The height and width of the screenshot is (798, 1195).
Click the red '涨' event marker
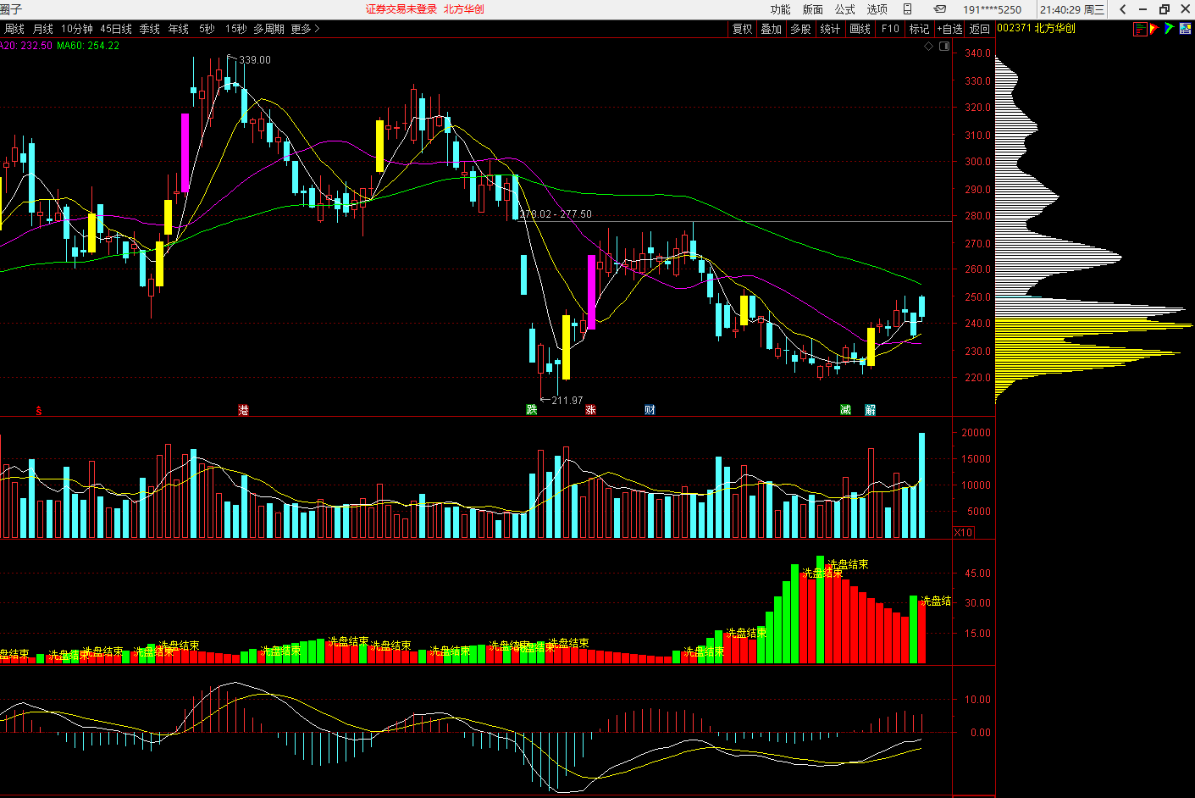[591, 410]
